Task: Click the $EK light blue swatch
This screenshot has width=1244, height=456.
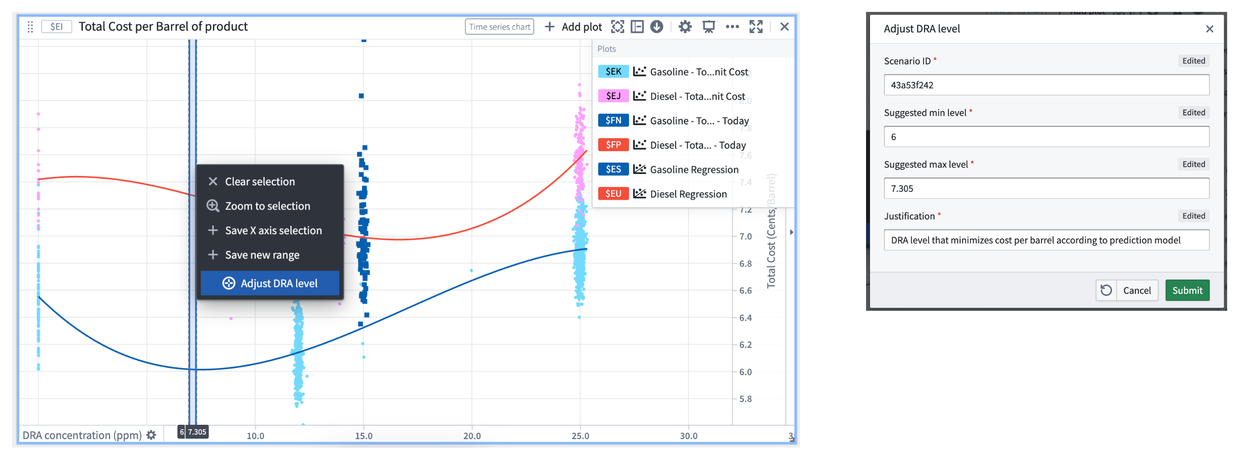Action: pyautogui.click(x=614, y=71)
